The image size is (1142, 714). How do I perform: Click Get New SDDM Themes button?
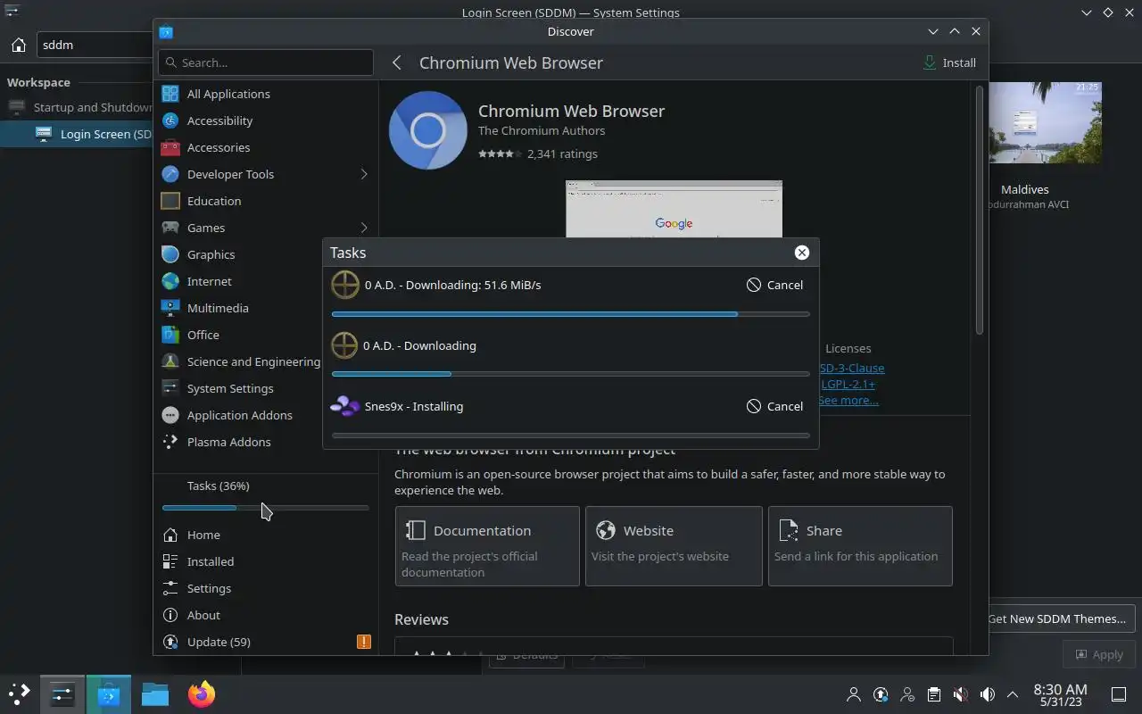[x=1062, y=619]
